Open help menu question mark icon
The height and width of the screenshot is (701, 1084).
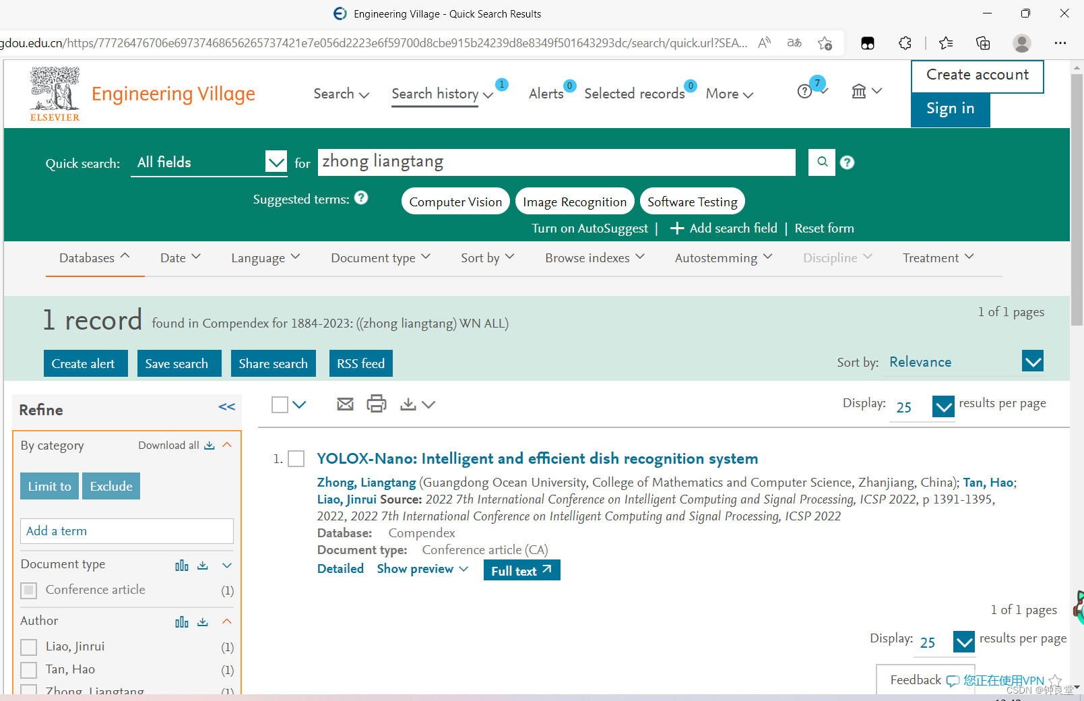pos(804,91)
